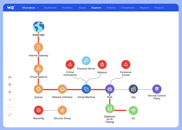The width and height of the screenshot is (182, 130).
Task: Open the Compliance tab
Action: 128,8
